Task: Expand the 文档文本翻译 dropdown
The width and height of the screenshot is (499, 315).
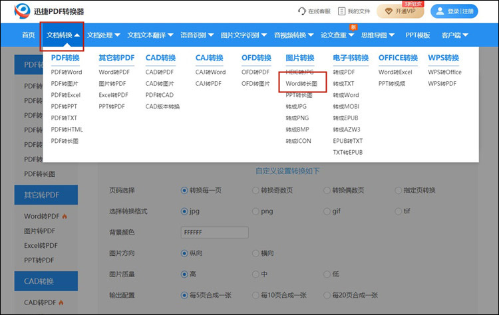Action: 150,35
